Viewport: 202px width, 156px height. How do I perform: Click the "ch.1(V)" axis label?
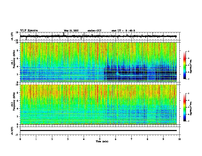coord(12,36)
